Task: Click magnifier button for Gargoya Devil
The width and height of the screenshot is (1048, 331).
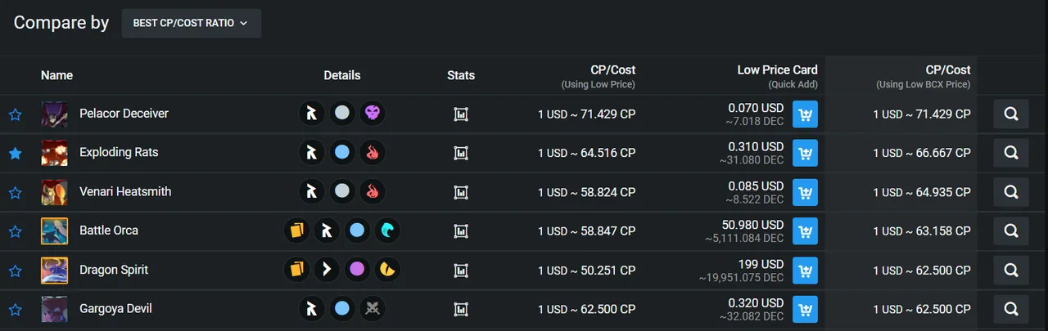Action: pyautogui.click(x=1011, y=309)
